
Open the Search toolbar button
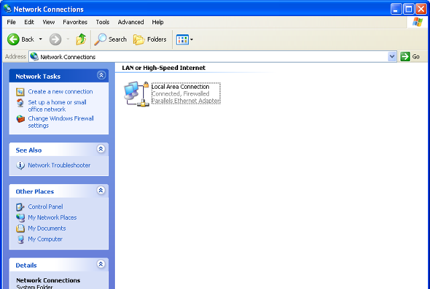click(x=111, y=39)
